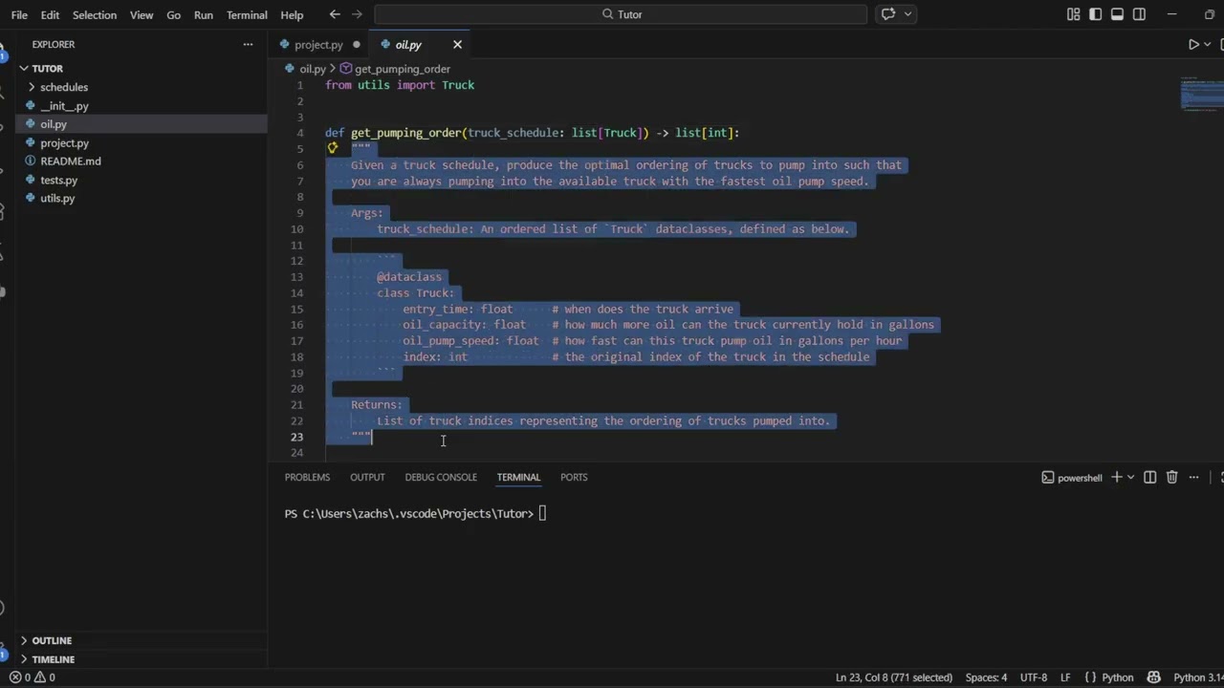
Task: Open the Copilot chat icon
Action: click(x=888, y=14)
